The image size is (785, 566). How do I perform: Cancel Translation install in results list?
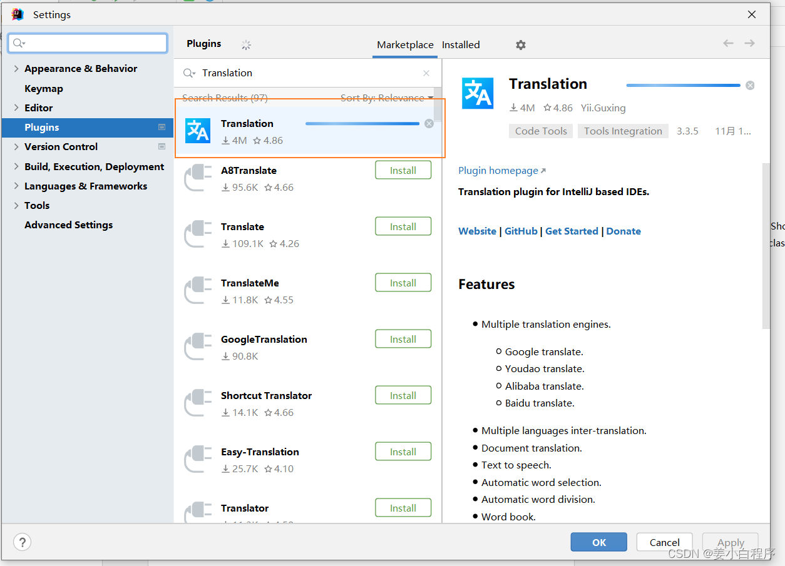click(x=429, y=124)
